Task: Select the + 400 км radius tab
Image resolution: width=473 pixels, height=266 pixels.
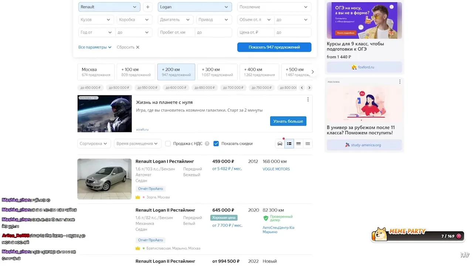Action: click(x=259, y=72)
